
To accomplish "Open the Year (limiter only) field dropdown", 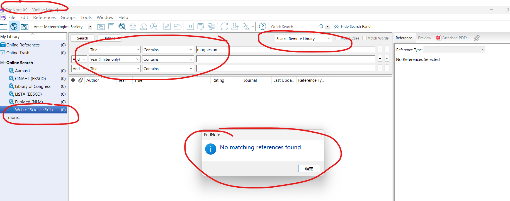I will point(115,59).
